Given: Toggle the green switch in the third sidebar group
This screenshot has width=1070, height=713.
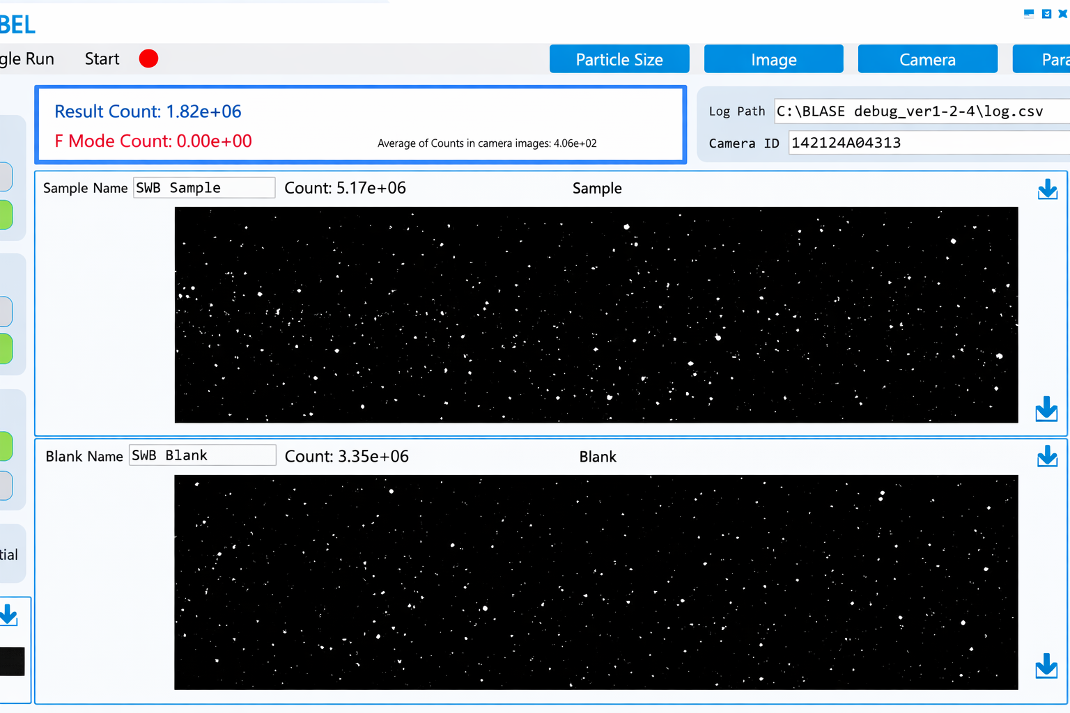Looking at the screenshot, I should pyautogui.click(x=6, y=446).
